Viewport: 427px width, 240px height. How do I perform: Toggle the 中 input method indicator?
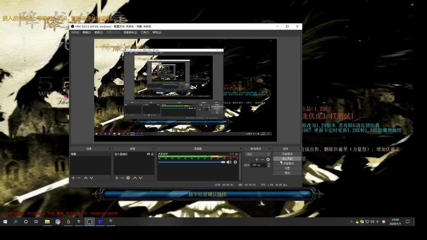[378, 222]
